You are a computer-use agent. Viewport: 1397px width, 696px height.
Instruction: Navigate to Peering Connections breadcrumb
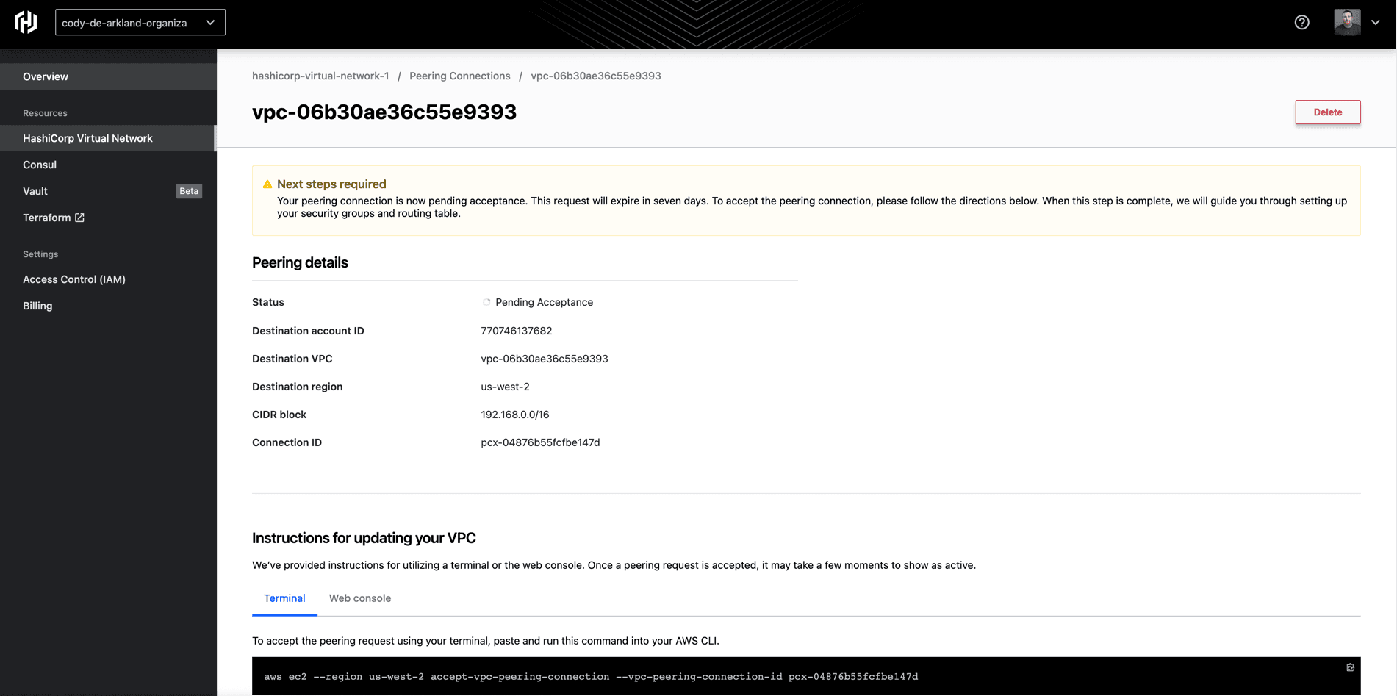click(459, 76)
